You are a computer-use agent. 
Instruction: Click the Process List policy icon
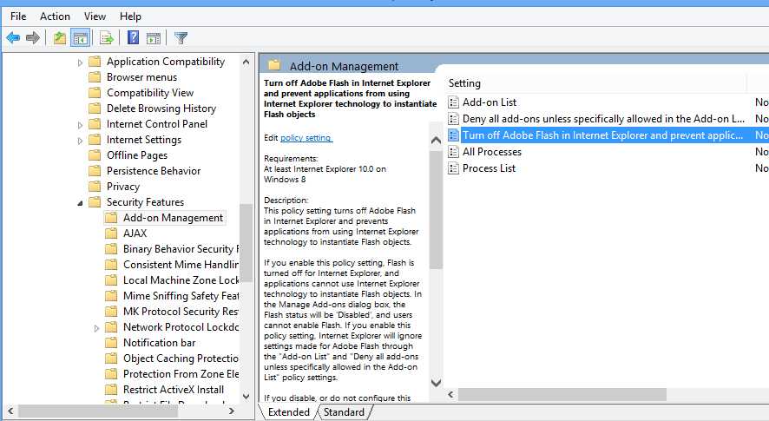454,168
